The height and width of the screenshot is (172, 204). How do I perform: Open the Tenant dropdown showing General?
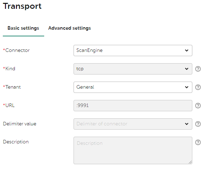[x=133, y=87]
